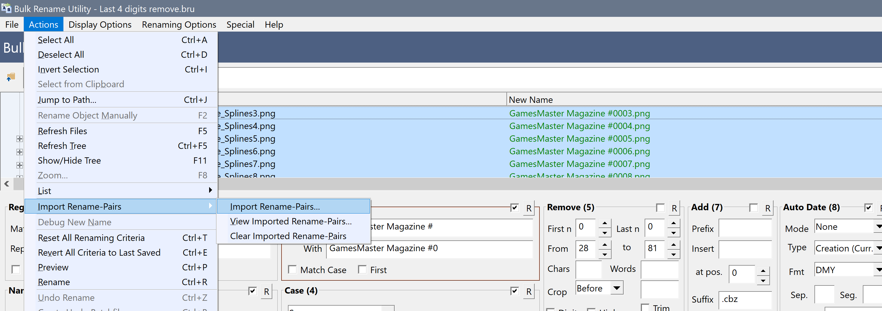Click Refresh Files menu item
The image size is (882, 311).
pos(121,131)
